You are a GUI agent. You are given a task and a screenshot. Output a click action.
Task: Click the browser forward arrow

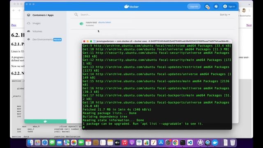(19, 10)
